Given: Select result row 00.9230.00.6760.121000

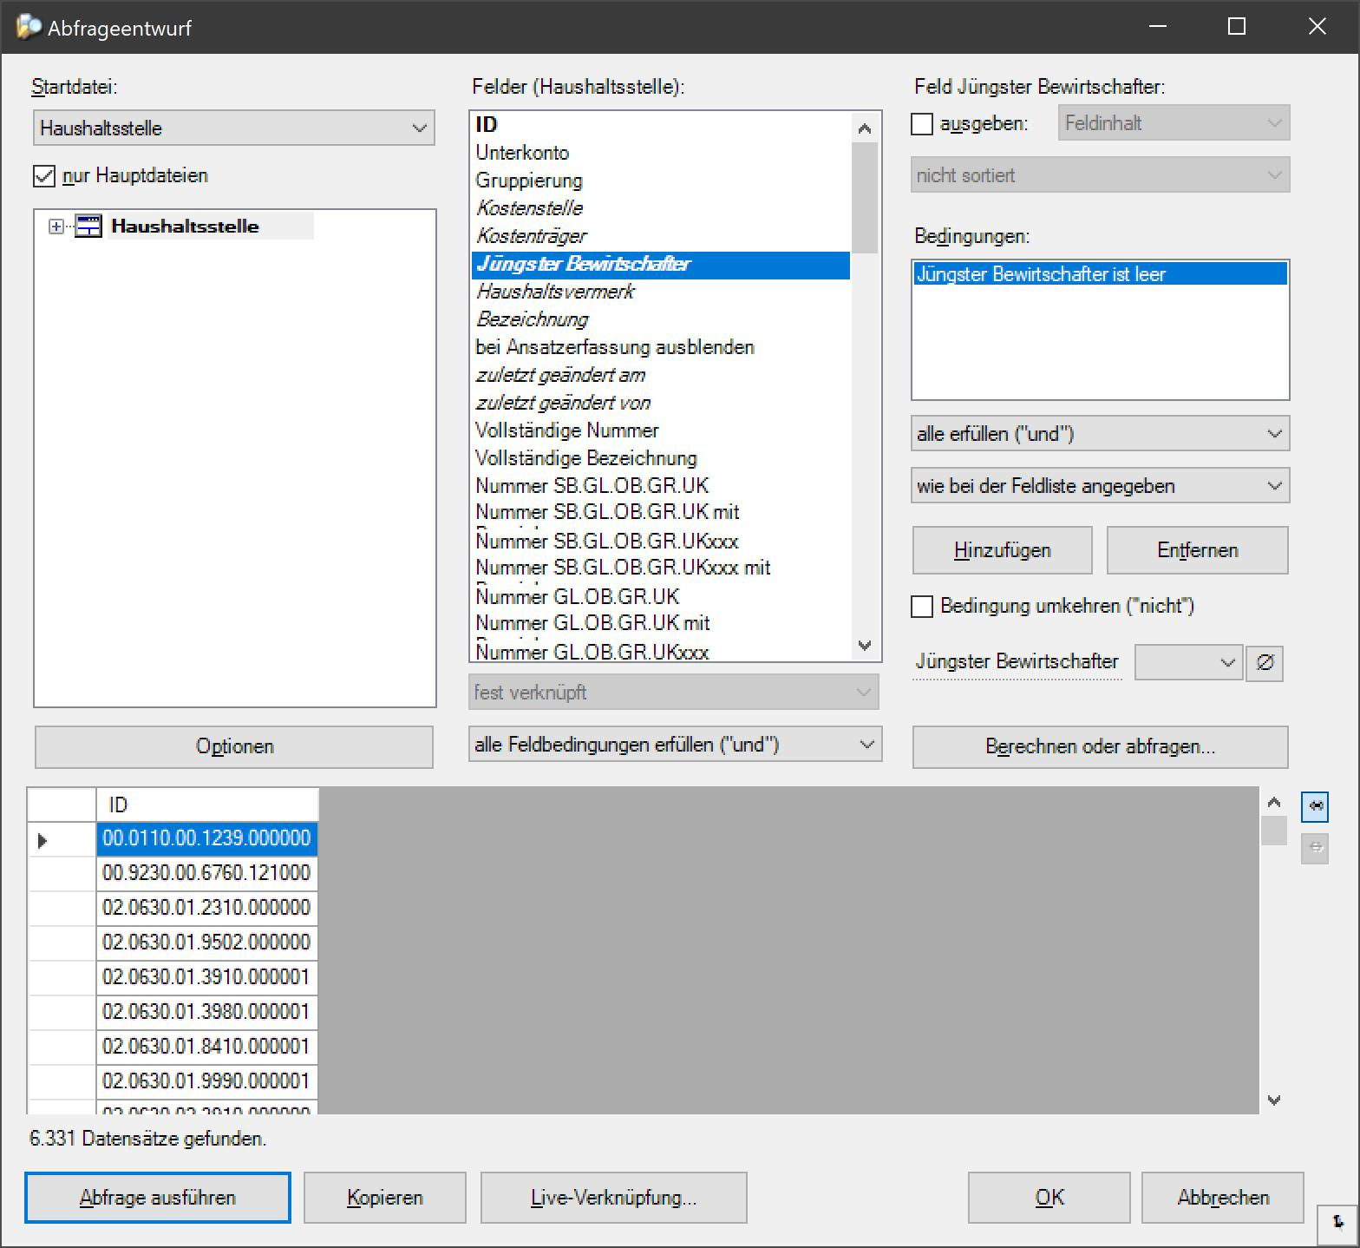Looking at the screenshot, I should point(207,873).
